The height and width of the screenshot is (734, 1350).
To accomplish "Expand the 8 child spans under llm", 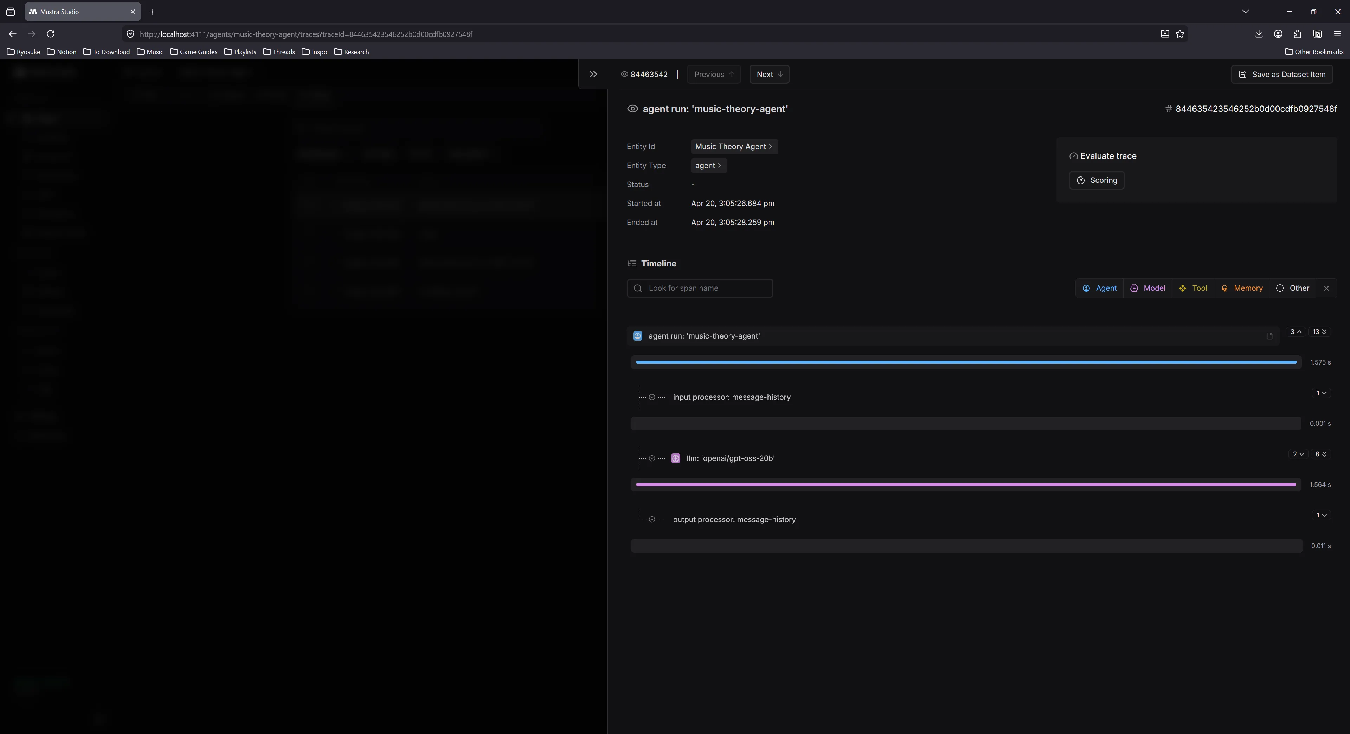I will (x=1320, y=454).
